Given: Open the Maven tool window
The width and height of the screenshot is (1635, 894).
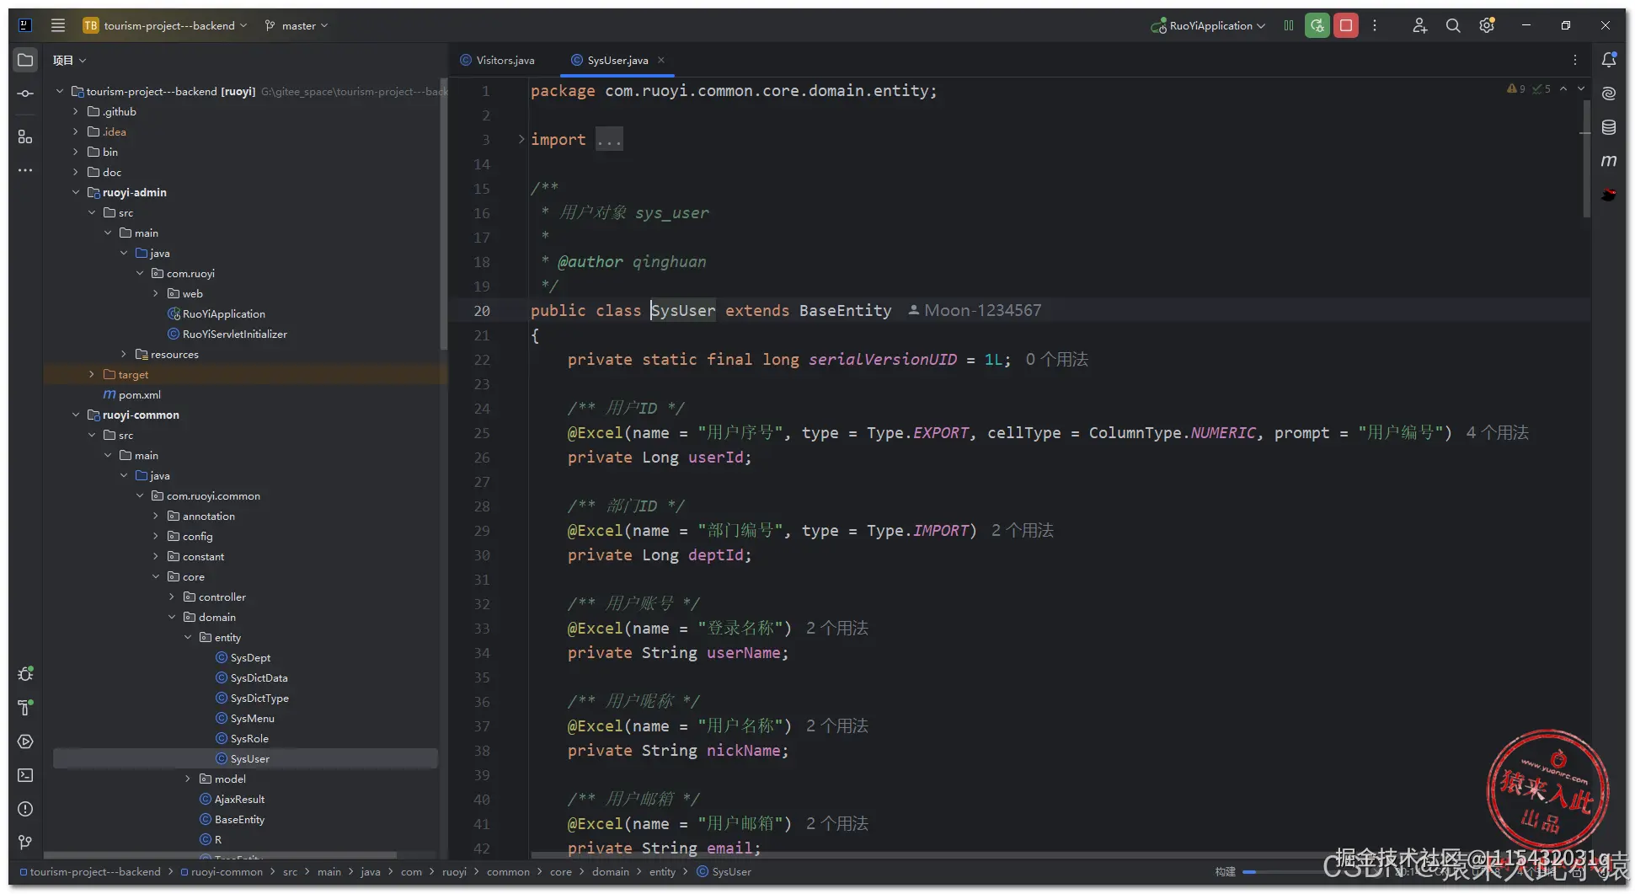Looking at the screenshot, I should (1609, 161).
